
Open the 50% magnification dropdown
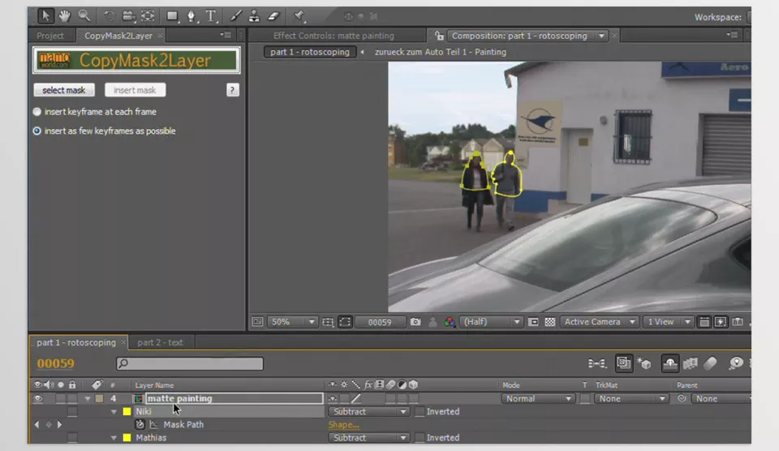pos(291,322)
